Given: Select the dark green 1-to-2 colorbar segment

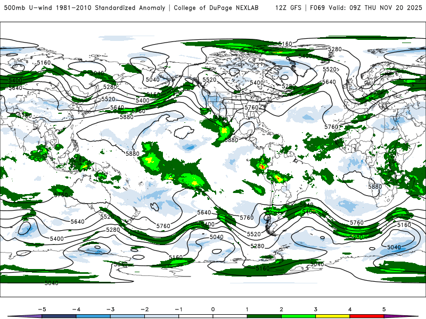Looking at the screenshot, I should point(264,316).
